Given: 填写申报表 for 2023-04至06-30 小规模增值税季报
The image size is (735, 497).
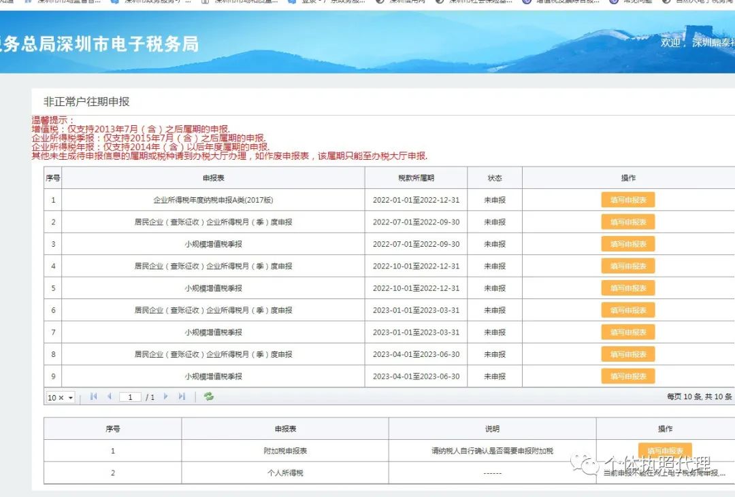Looking at the screenshot, I should point(627,376).
